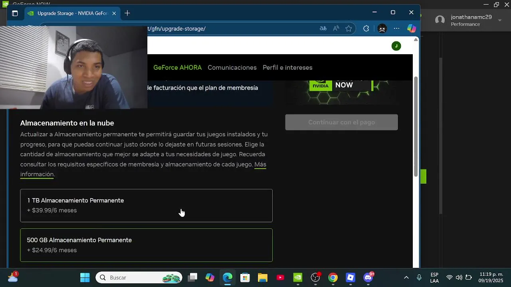This screenshot has width=511, height=287.
Task: Open Discord from the taskbar
Action: tap(368, 277)
